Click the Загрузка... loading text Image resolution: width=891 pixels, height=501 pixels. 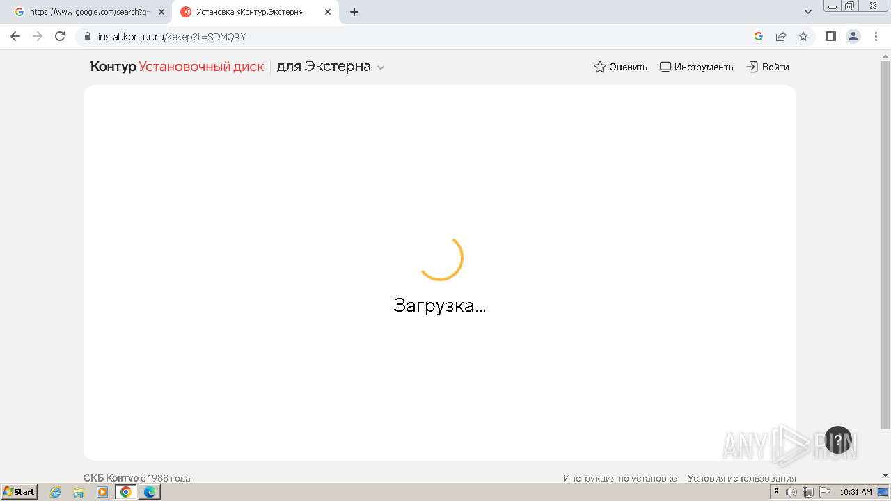tap(440, 305)
